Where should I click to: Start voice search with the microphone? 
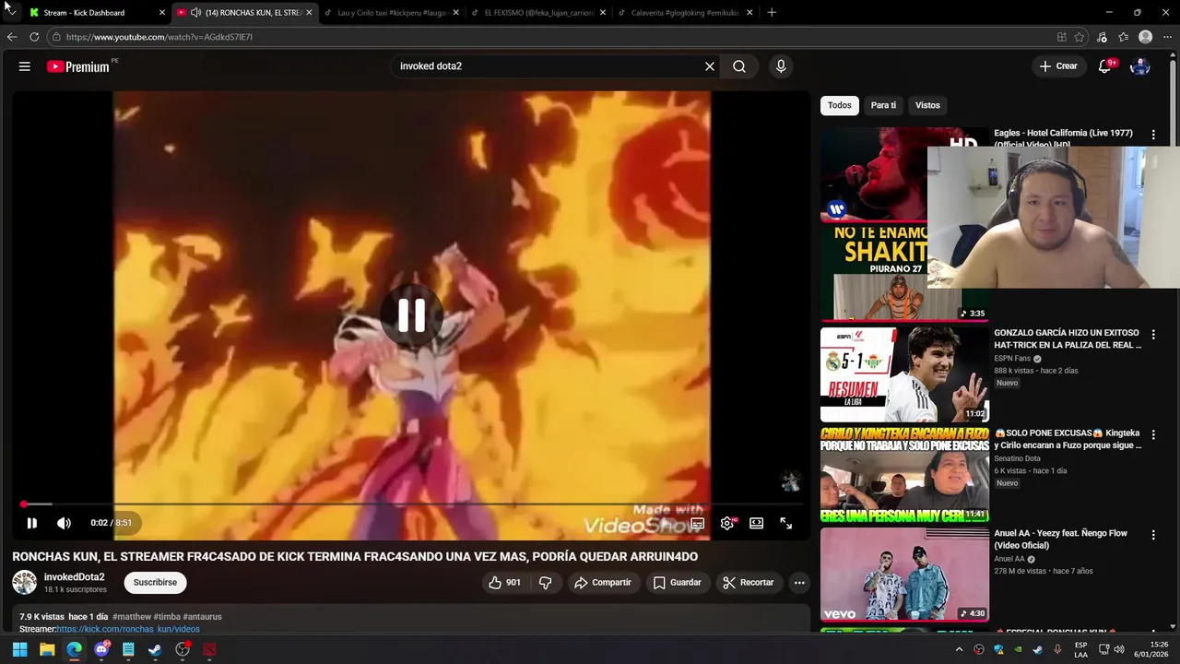(x=781, y=66)
